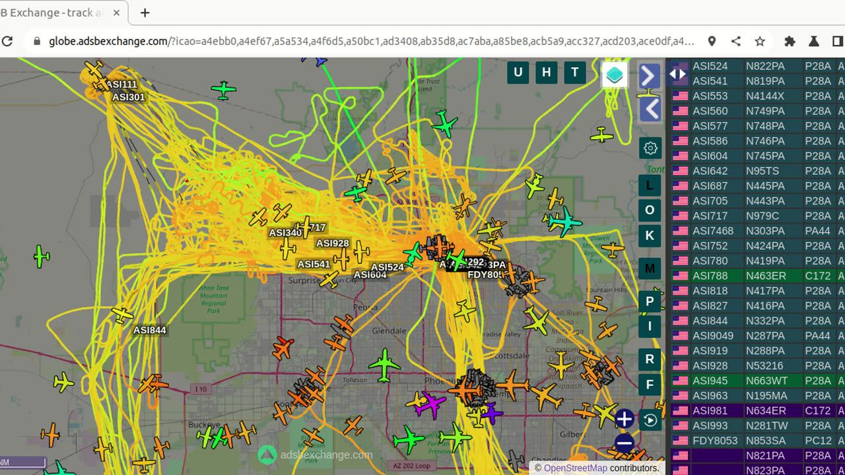Toggle the P persistence button
The height and width of the screenshot is (475, 845).
pos(650,301)
